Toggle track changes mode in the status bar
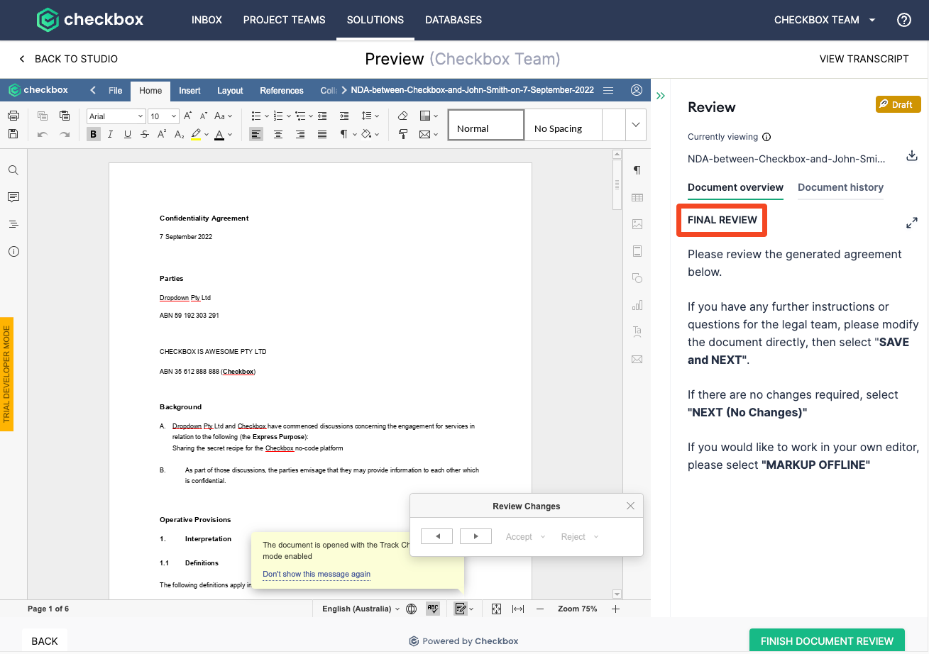This screenshot has width=929, height=654. [x=461, y=609]
